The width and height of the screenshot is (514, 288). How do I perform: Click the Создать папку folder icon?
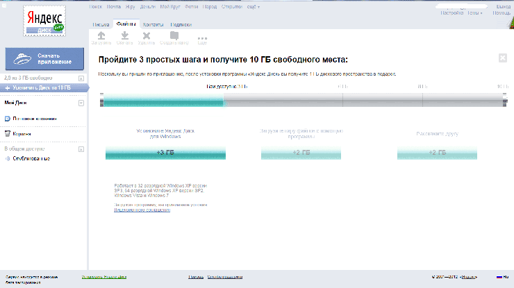[174, 35]
